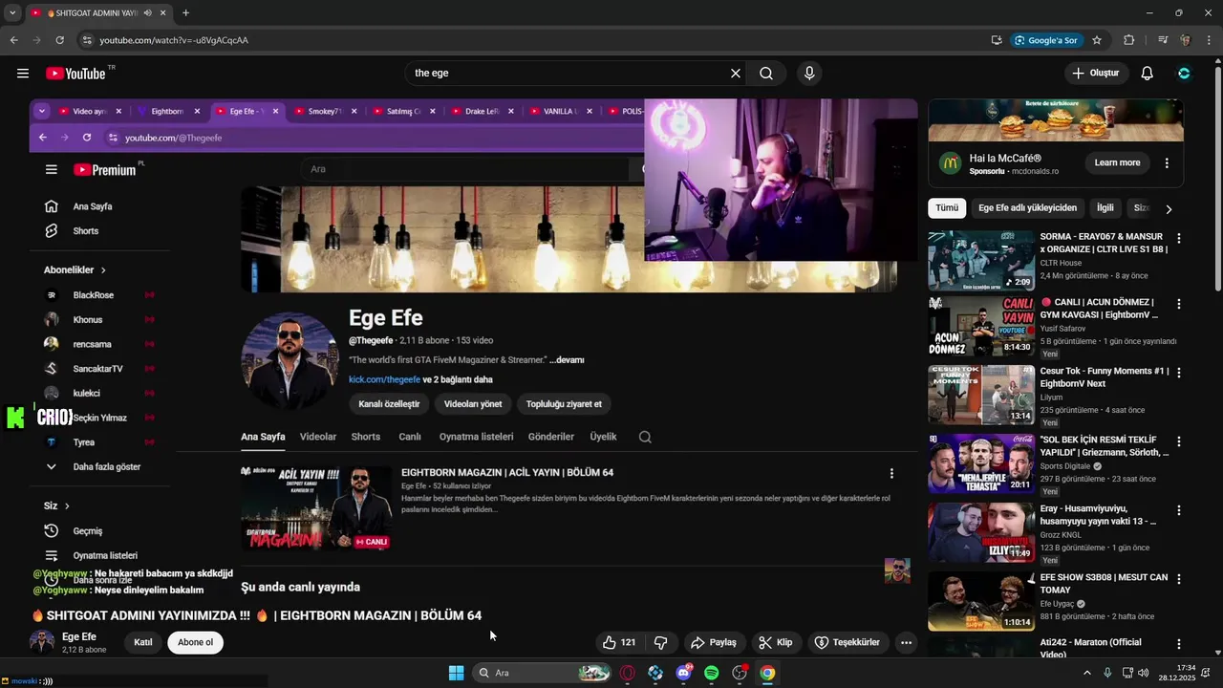Open Spotify from taskbar
This screenshot has width=1223, height=688.
pyautogui.click(x=712, y=673)
